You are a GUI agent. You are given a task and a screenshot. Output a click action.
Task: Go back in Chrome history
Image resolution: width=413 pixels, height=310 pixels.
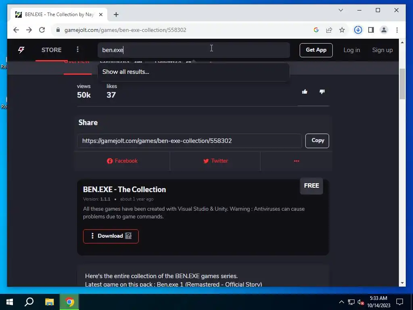[x=16, y=30]
